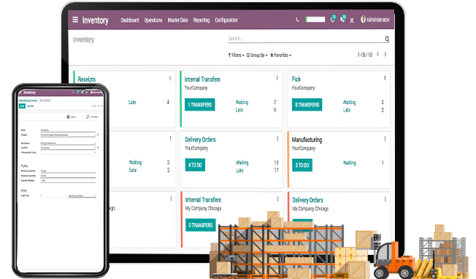
Task: Click the Waiting link on the Manufacturing card
Action: (350, 163)
